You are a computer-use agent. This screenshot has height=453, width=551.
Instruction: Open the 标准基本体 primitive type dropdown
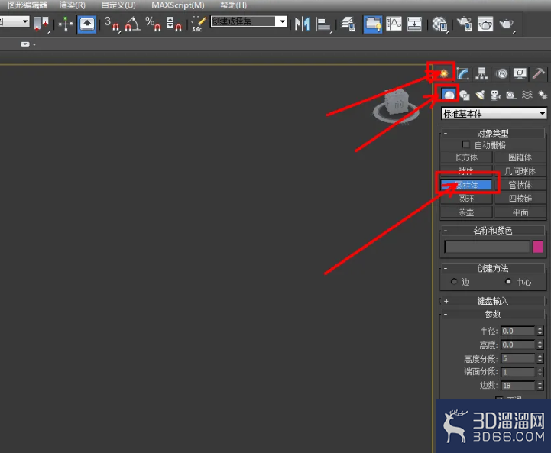pyautogui.click(x=494, y=113)
